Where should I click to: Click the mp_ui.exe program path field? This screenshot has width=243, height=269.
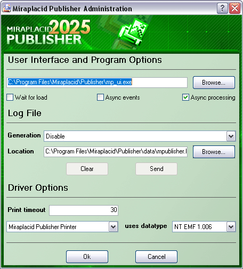tap(97, 83)
